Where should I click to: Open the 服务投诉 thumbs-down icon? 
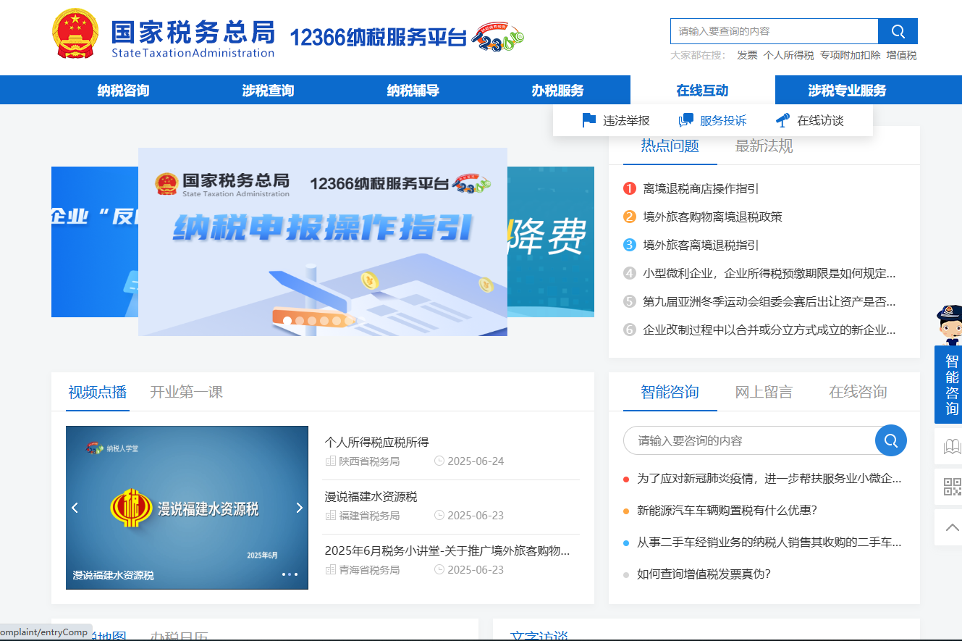coord(686,120)
